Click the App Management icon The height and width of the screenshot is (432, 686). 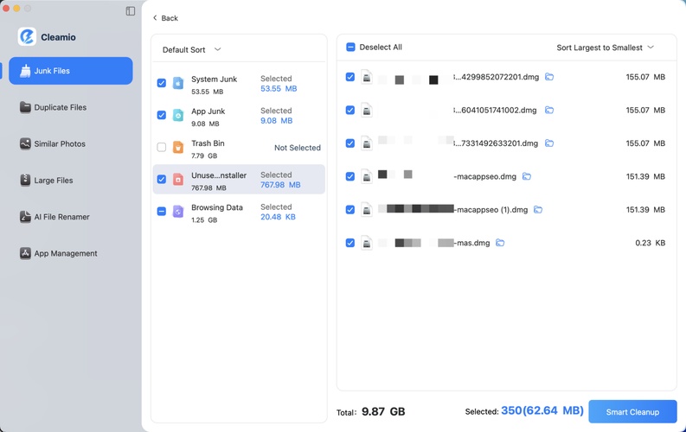point(25,253)
